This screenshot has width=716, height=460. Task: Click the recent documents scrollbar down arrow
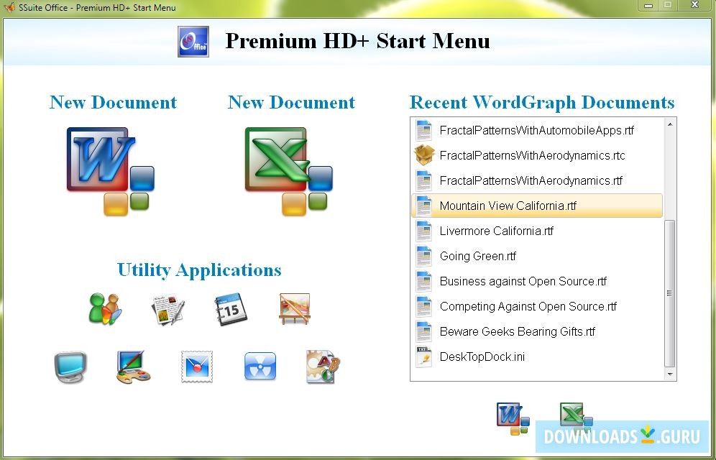[x=670, y=373]
